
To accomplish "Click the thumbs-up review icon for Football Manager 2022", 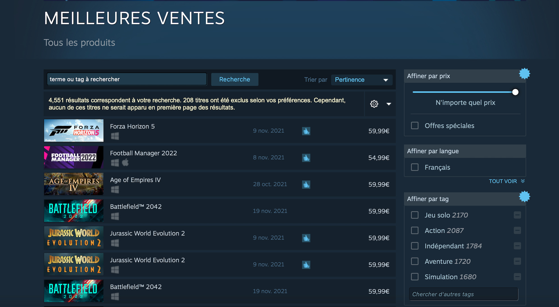I will [306, 158].
